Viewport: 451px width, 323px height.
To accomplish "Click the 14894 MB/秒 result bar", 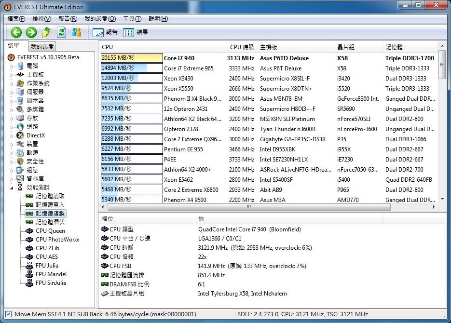I will coord(132,68).
